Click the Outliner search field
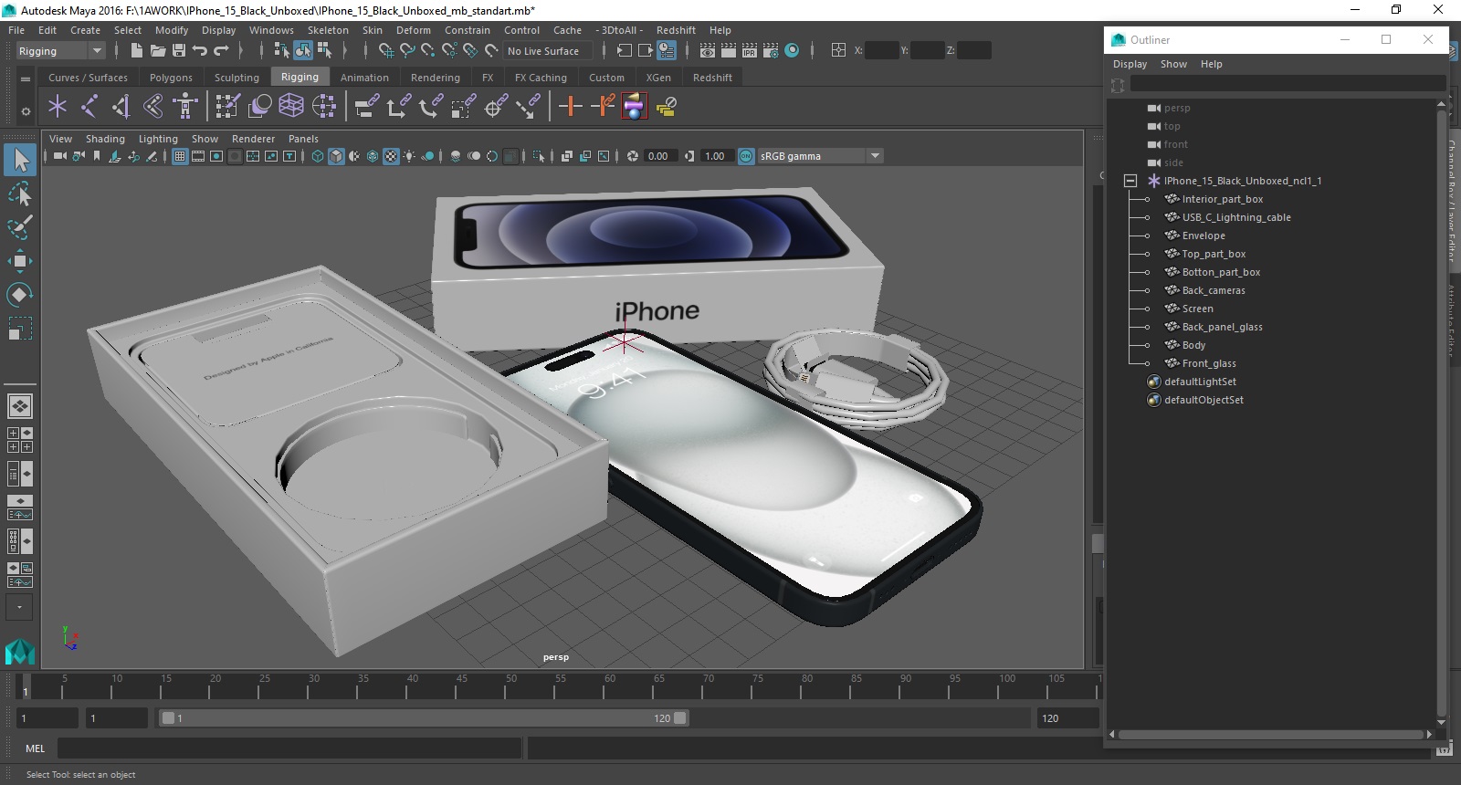This screenshot has height=785, width=1461. tap(1288, 84)
